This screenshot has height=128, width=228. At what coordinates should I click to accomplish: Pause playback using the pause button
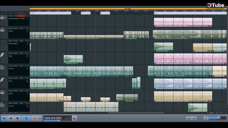click(26, 118)
